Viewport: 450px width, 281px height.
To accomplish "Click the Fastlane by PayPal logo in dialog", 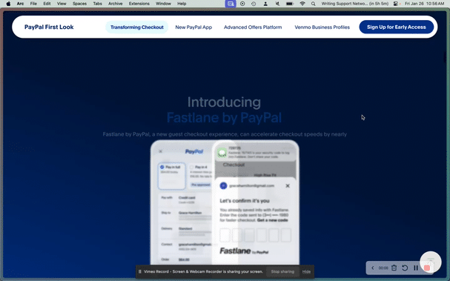I will 244,251.
